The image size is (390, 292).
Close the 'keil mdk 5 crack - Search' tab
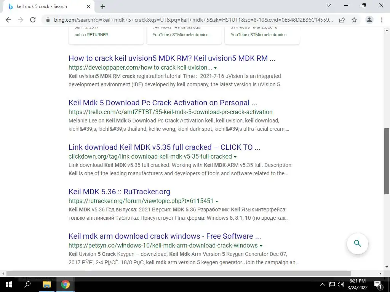coord(88,7)
